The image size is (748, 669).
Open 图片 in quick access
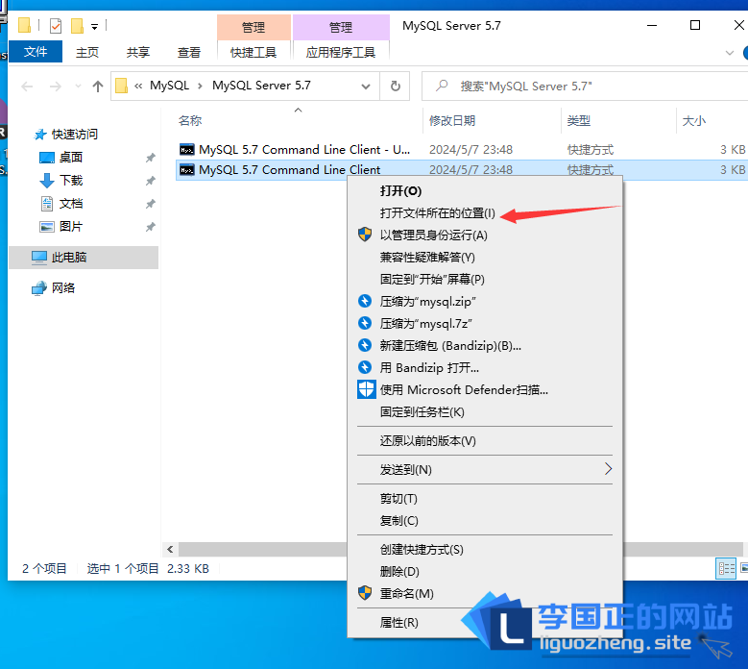[x=71, y=226]
